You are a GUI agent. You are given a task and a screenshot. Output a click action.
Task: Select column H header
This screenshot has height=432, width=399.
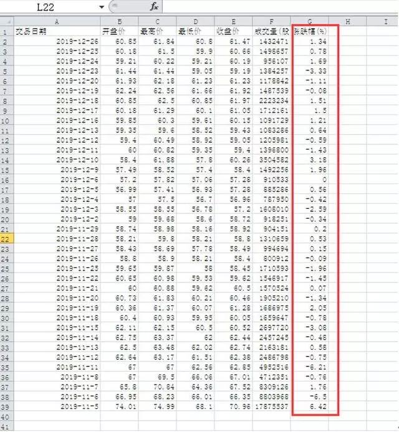point(347,21)
